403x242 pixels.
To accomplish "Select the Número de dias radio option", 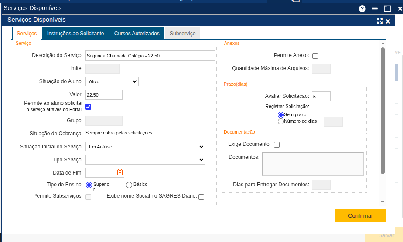I will [281, 121].
